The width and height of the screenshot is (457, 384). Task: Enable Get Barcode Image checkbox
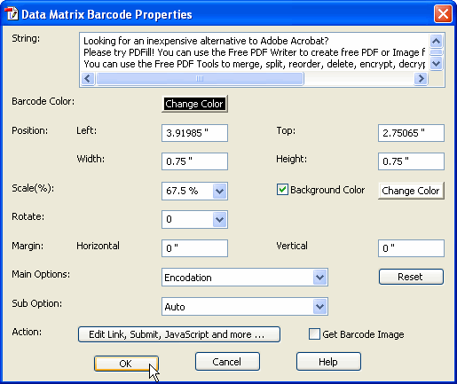click(x=314, y=334)
